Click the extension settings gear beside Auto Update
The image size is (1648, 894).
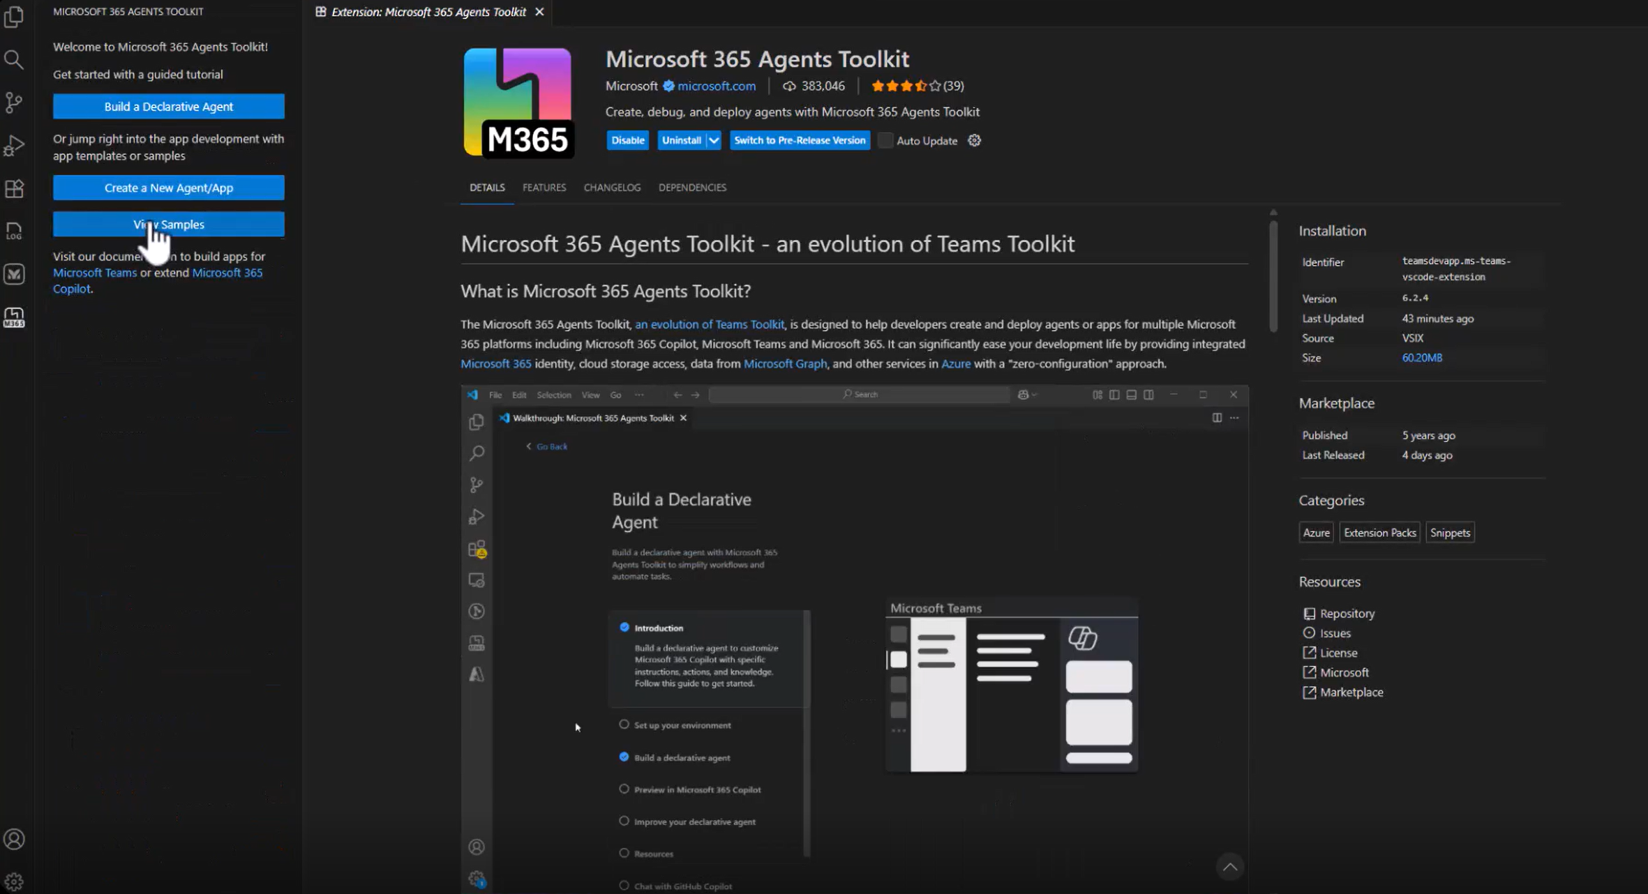pos(973,140)
